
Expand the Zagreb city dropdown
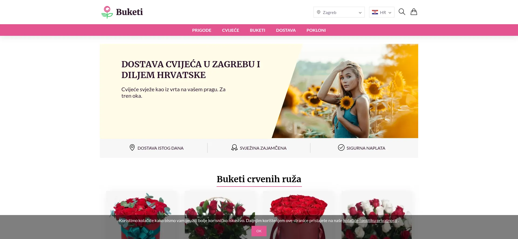(x=339, y=12)
